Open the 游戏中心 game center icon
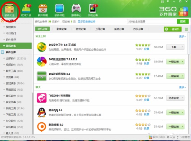This screenshot has height=141, width=191. (76, 10)
